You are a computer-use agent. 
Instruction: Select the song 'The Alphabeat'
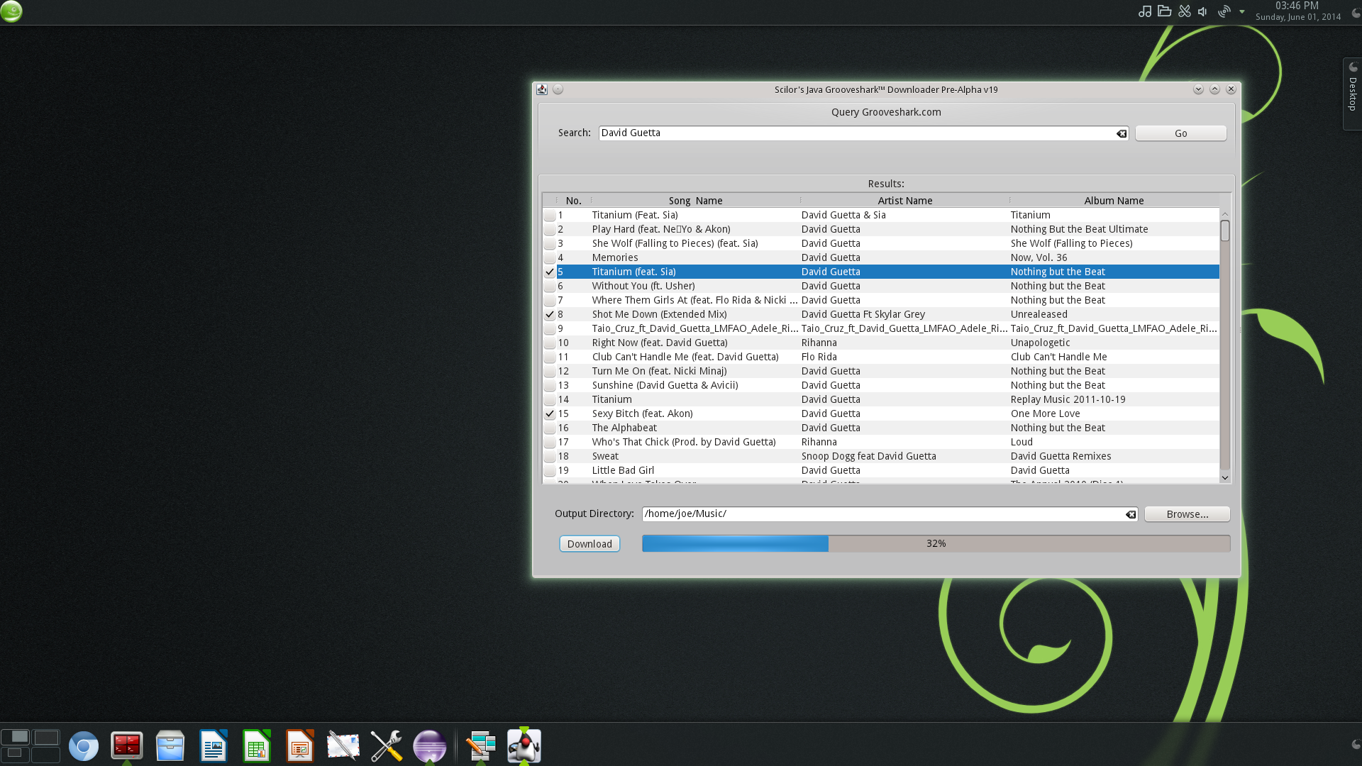(624, 428)
